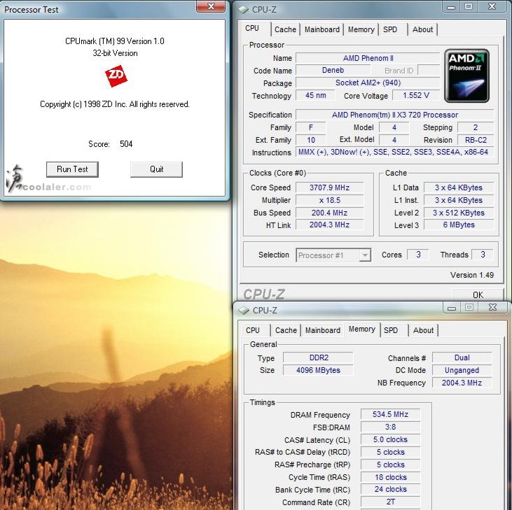Image resolution: width=512 pixels, height=510 pixels.
Task: Switch to CPU tab in lower CPU-Z
Action: pos(255,330)
